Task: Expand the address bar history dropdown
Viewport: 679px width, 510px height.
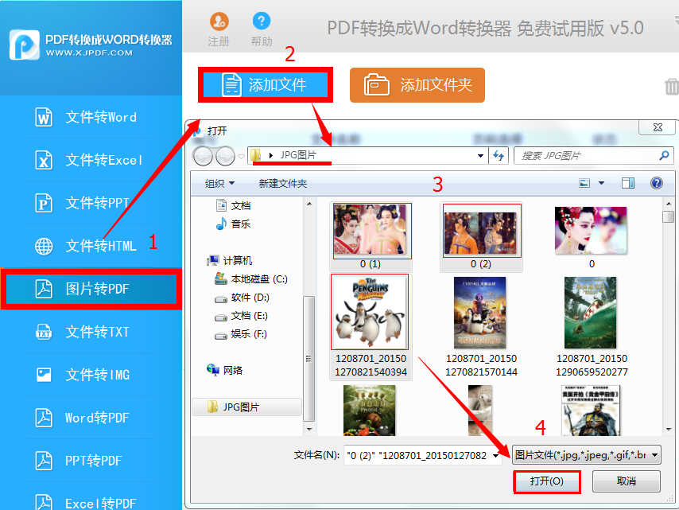Action: 480,156
